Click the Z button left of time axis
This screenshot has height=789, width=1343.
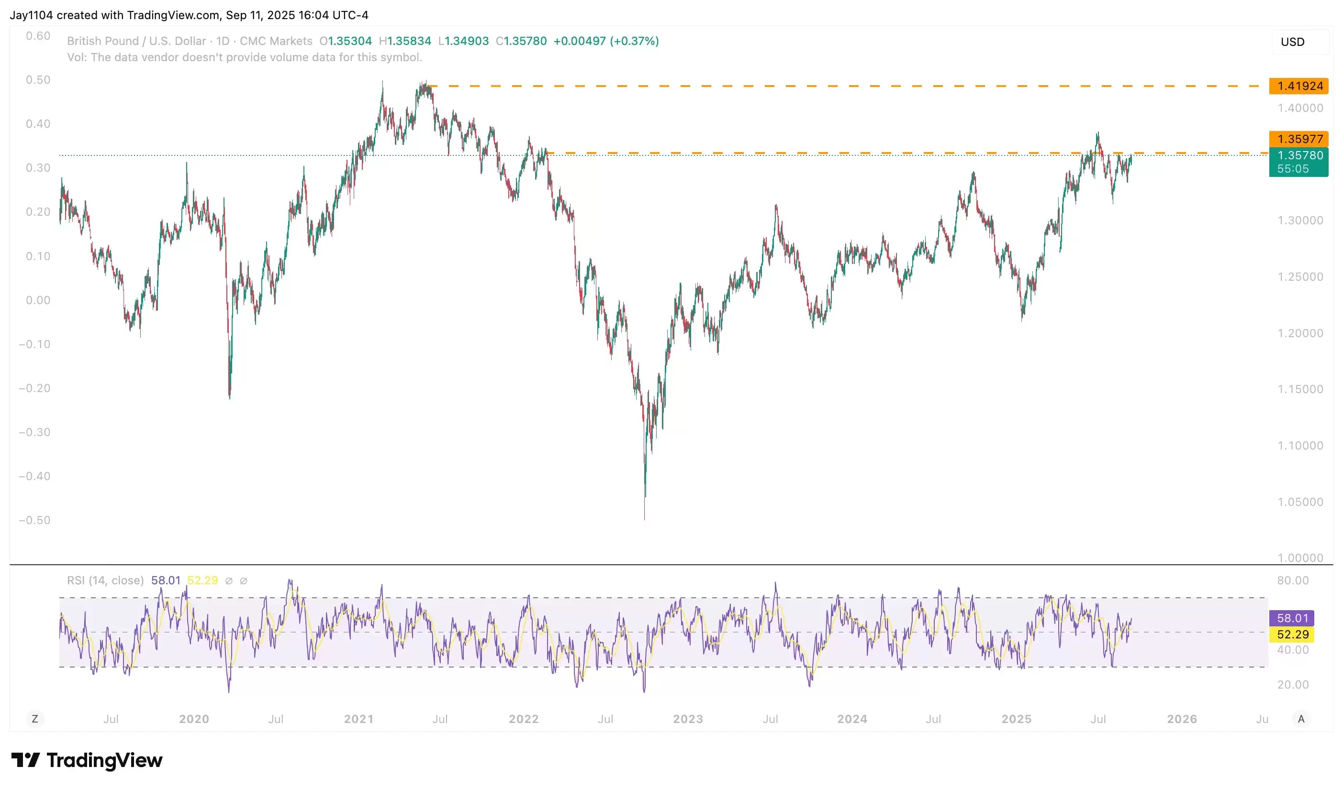34,719
